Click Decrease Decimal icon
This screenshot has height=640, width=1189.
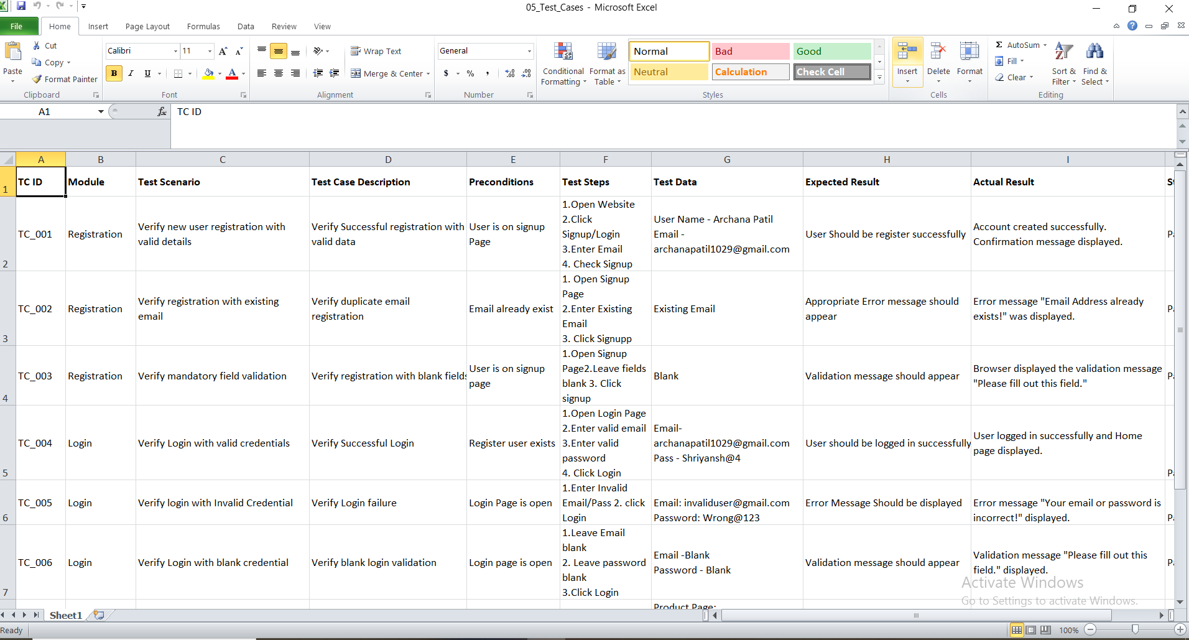(526, 73)
